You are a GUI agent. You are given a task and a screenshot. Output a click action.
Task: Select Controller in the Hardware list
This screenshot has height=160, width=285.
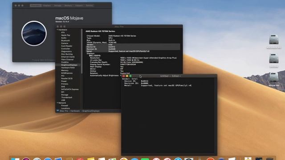pos(65,49)
